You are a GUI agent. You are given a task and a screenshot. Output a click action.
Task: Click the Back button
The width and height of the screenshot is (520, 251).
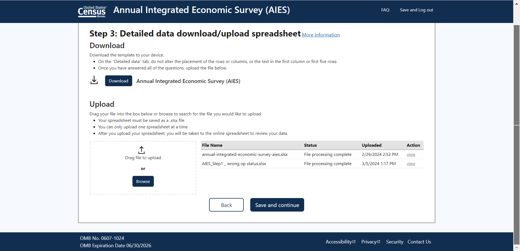(x=226, y=205)
